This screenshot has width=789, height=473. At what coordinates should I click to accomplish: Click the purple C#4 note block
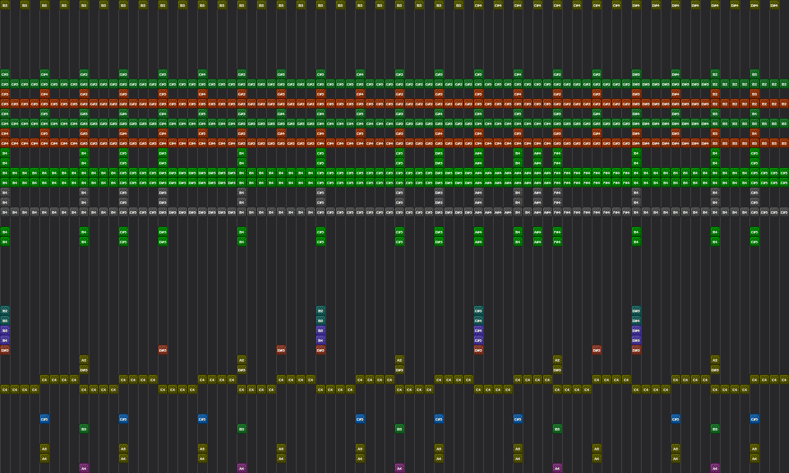[x=478, y=330]
